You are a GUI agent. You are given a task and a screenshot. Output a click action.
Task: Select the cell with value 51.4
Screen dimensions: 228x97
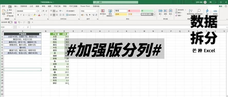pos(64,61)
